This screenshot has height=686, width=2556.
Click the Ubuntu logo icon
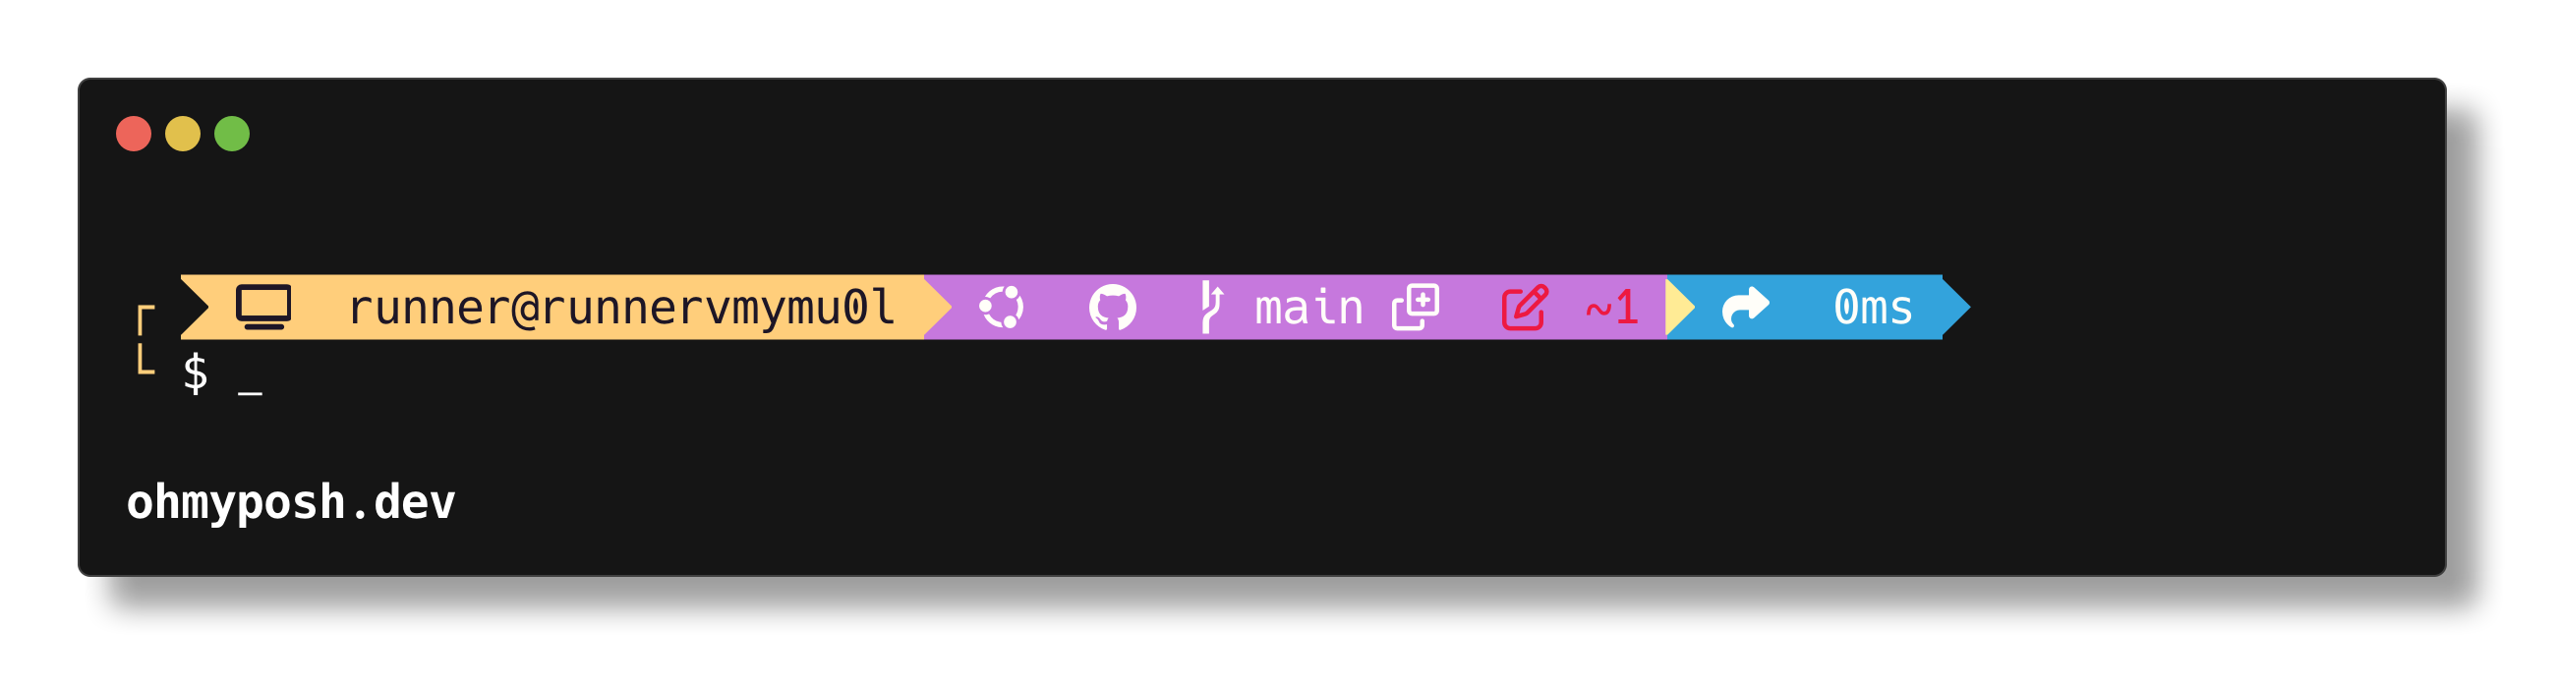tap(1002, 308)
